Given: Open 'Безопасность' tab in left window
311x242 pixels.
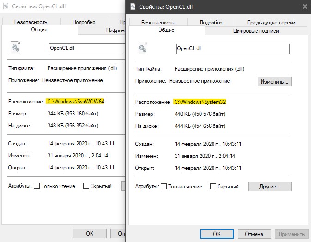Looking at the screenshot, I should pos(31,22).
